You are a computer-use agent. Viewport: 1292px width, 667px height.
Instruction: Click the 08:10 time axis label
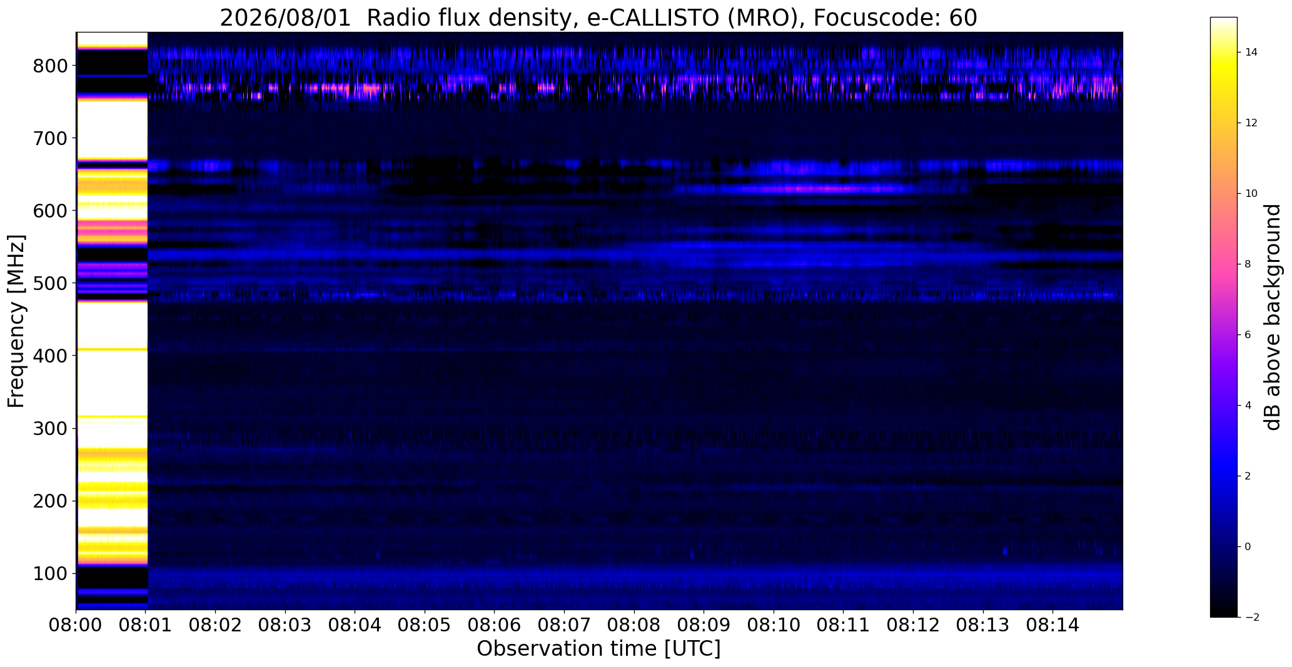774,626
